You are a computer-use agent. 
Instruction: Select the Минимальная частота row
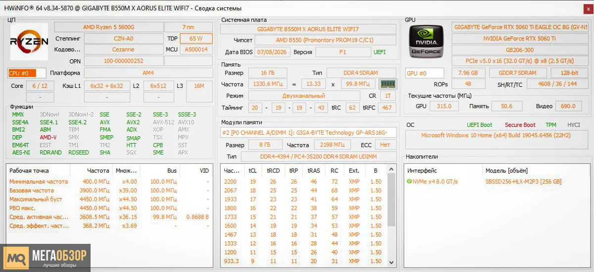(x=110, y=182)
